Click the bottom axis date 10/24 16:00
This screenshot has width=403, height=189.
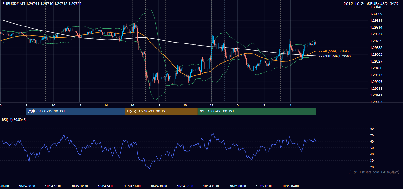[x=132, y=186]
